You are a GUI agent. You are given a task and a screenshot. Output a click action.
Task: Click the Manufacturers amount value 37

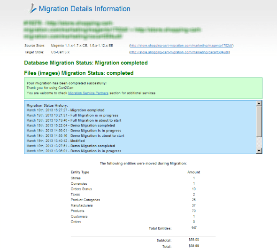click(194, 205)
